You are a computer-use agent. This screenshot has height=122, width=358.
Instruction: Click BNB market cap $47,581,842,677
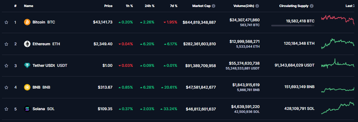201,87
